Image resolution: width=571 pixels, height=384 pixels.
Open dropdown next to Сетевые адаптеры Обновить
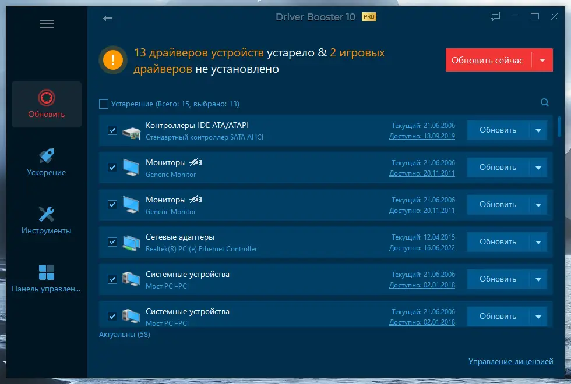click(x=538, y=242)
